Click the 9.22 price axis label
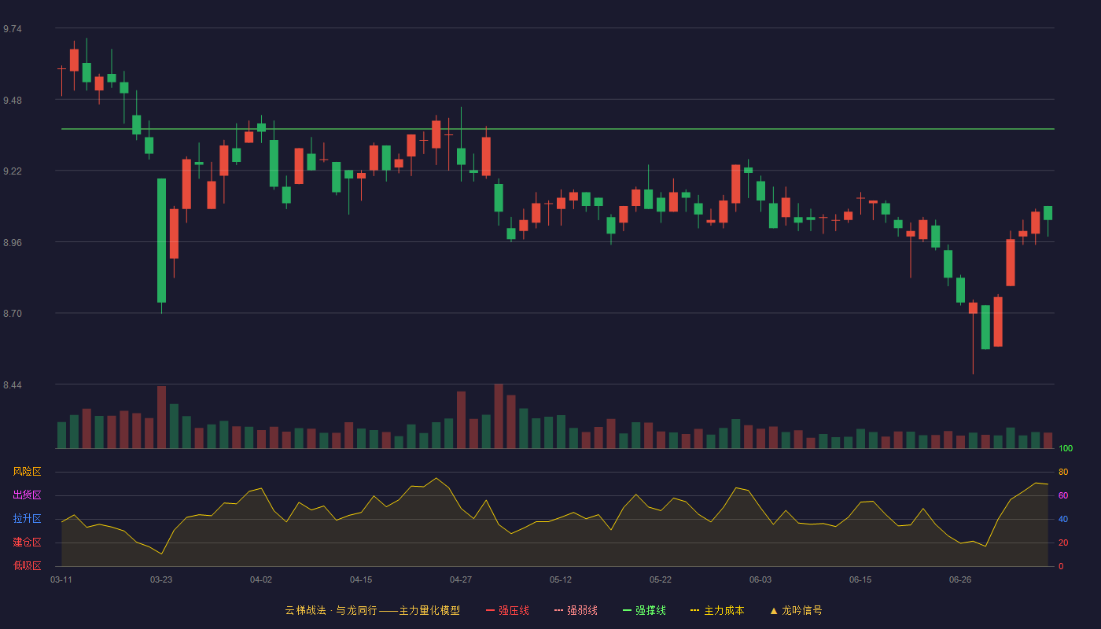This screenshot has width=1101, height=629. pyautogui.click(x=13, y=171)
